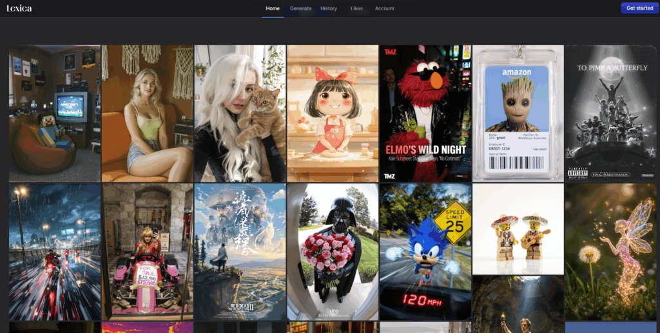Open the Lego mariachi figures image

pyautogui.click(x=518, y=229)
